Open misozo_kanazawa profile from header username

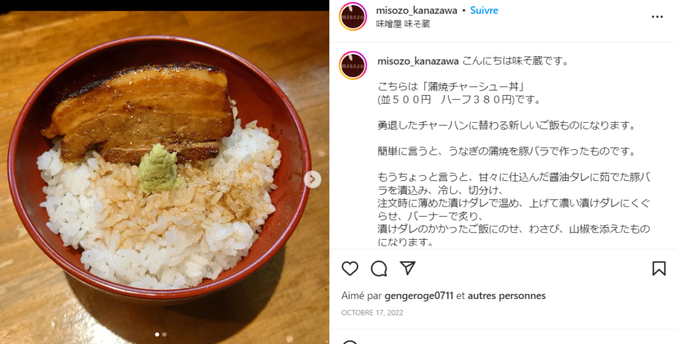click(417, 11)
